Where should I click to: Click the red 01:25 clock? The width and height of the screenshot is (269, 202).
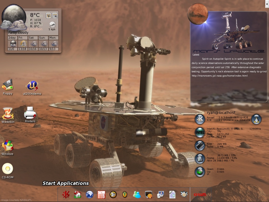200,195
